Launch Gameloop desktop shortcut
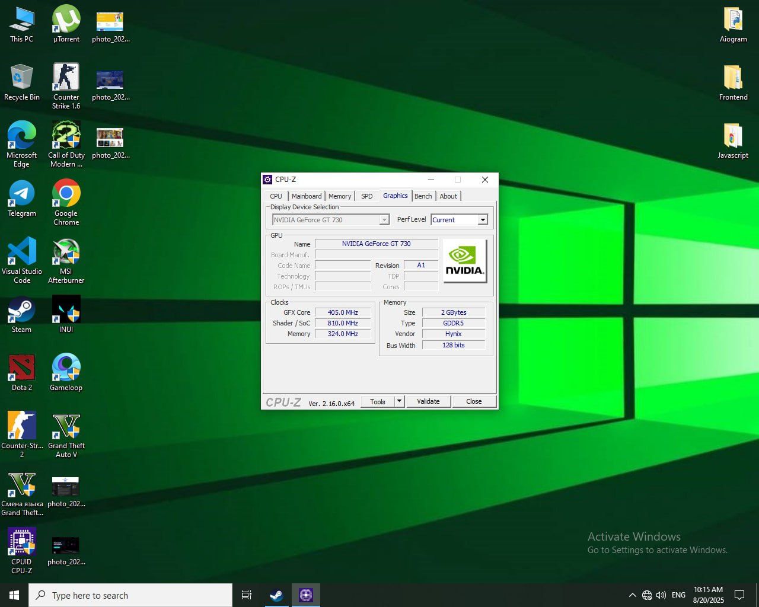This screenshot has height=607, width=759. pos(66,373)
